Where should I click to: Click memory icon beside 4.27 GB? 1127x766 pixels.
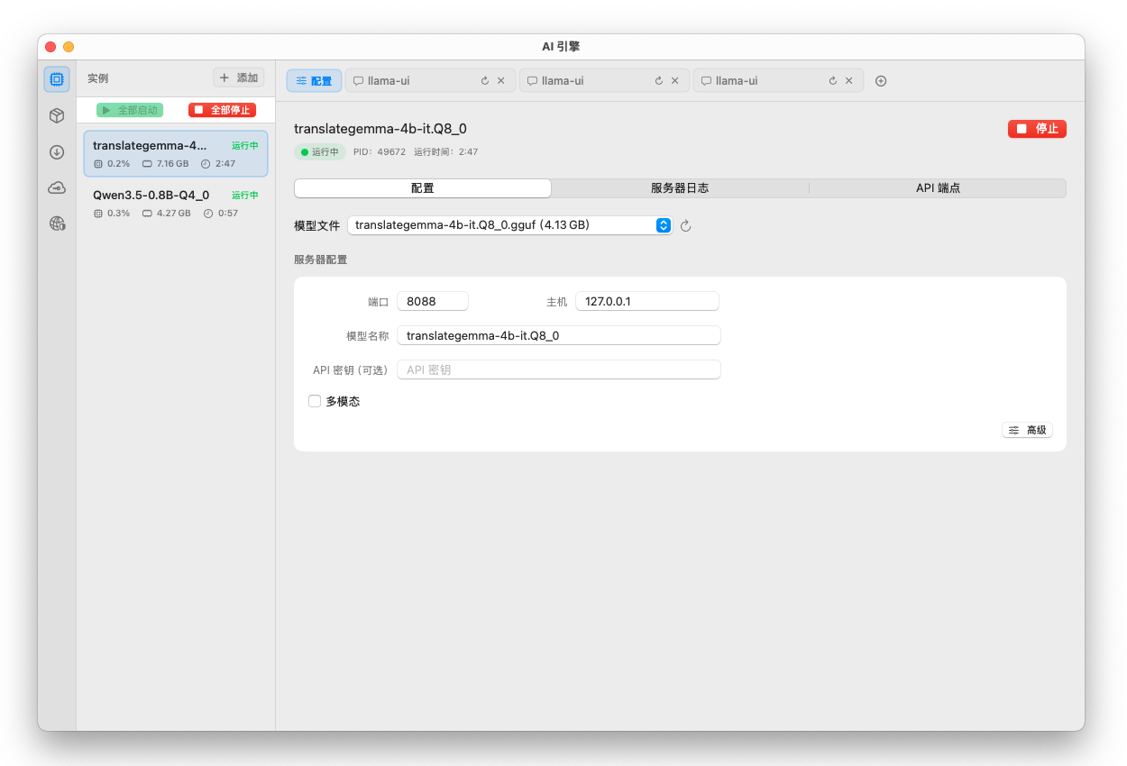(147, 214)
